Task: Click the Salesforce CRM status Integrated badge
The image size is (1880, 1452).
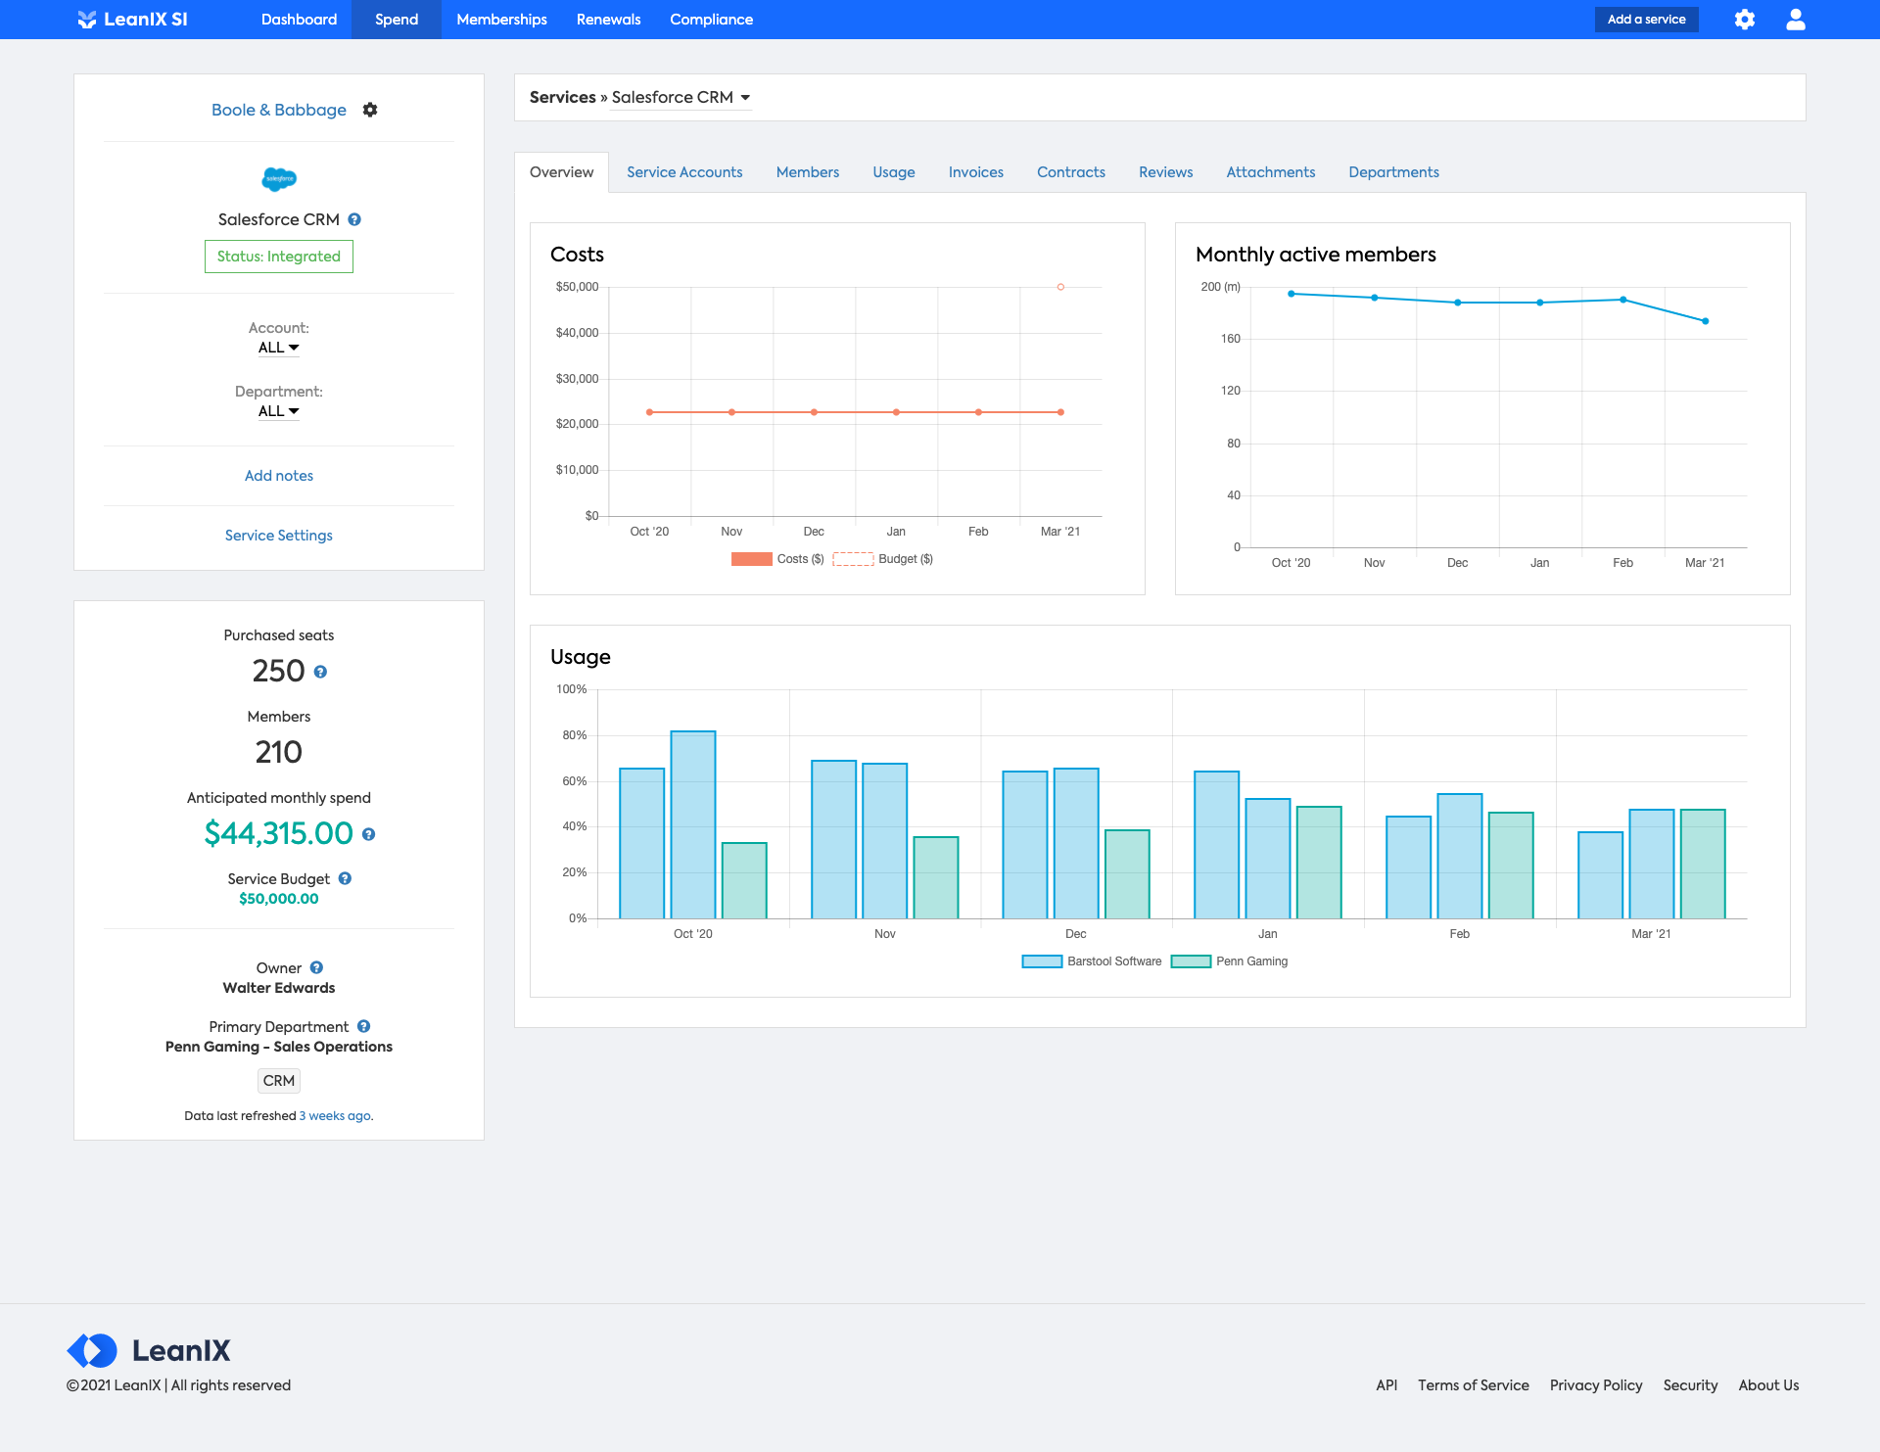Action: (279, 255)
